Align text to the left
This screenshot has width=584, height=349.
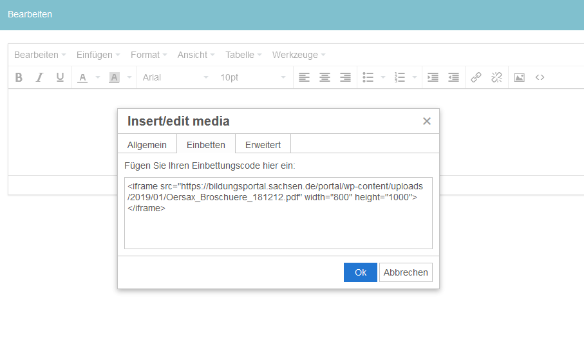coord(304,77)
